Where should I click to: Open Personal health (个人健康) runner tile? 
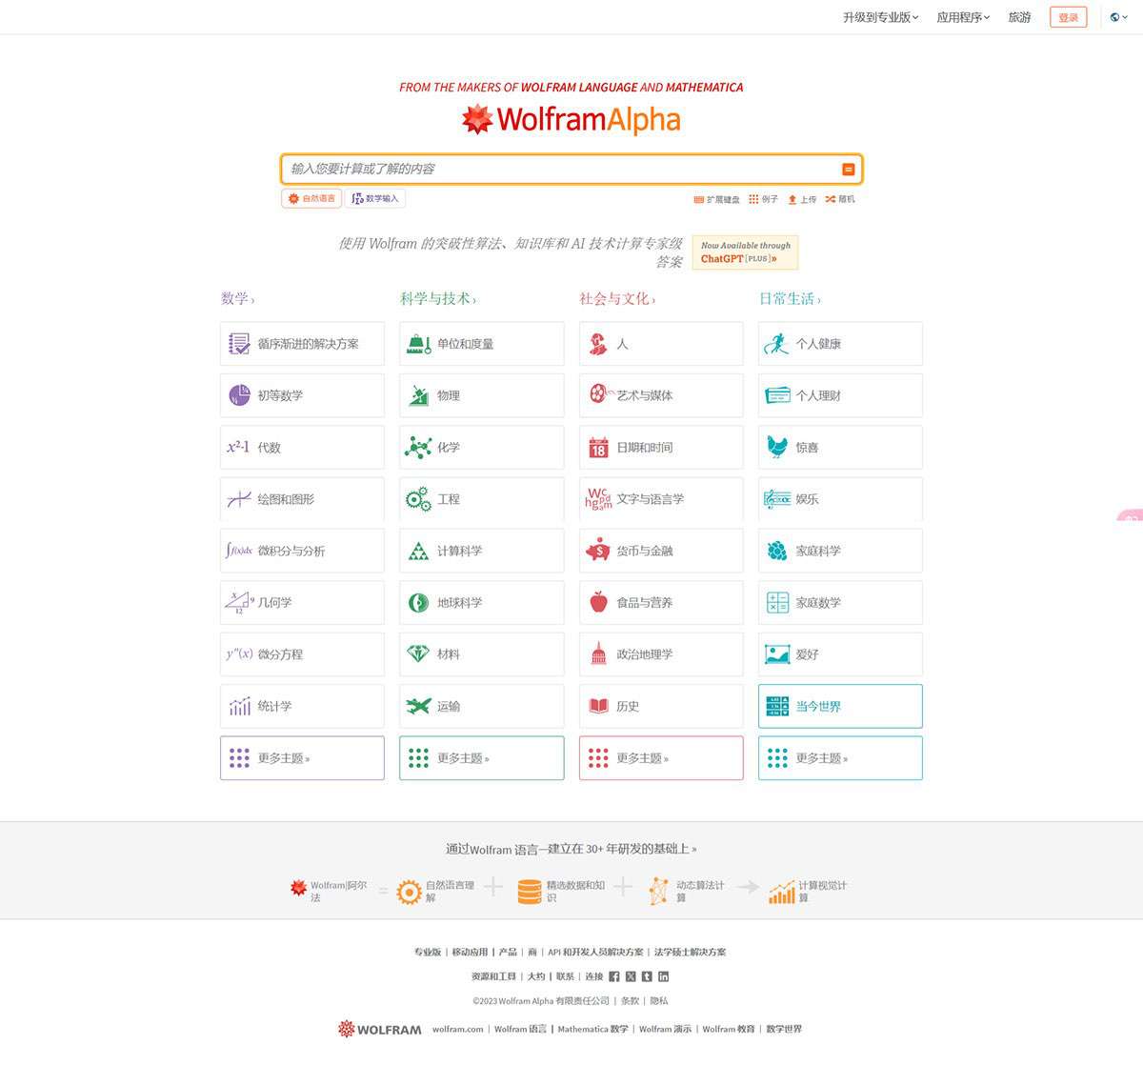coord(840,344)
